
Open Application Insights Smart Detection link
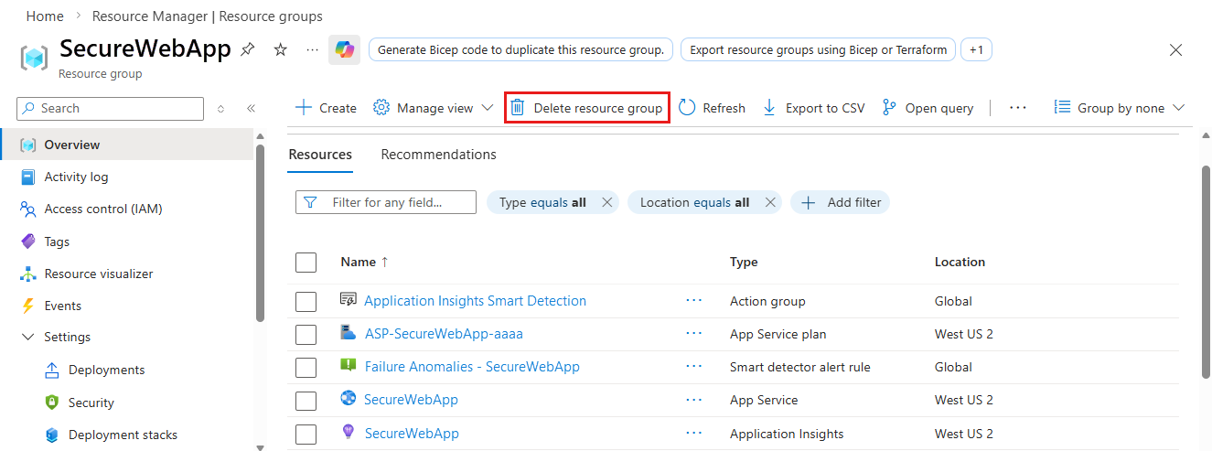click(475, 300)
